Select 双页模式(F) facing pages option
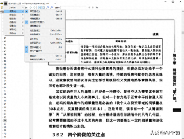Viewport: 184px width, 139px height. click(x=45, y=15)
